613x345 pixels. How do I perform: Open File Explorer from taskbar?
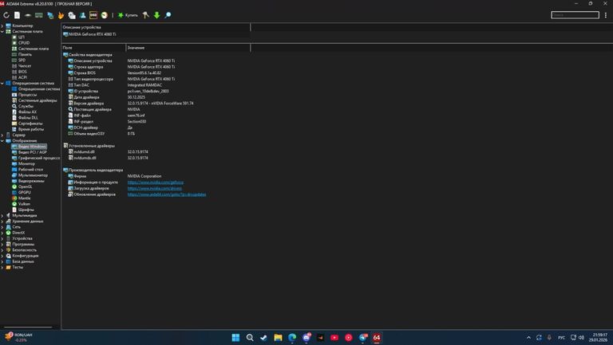tap(278, 338)
